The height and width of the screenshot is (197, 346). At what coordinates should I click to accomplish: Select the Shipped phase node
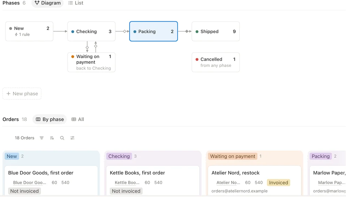coord(216,31)
